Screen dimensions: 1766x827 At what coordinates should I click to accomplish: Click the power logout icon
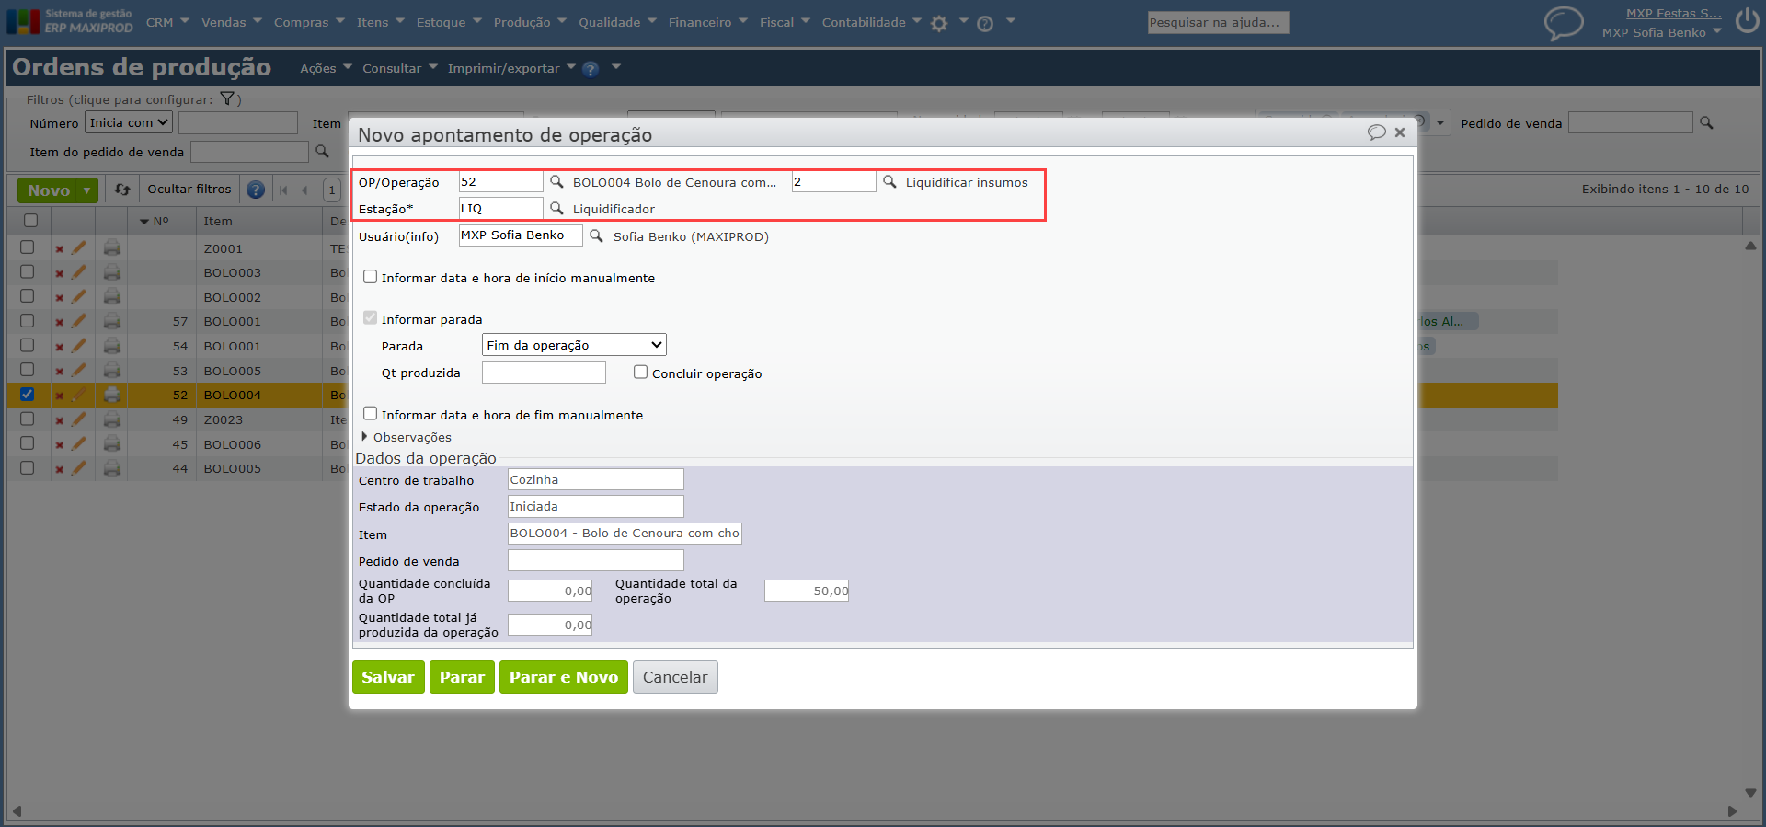click(1748, 20)
